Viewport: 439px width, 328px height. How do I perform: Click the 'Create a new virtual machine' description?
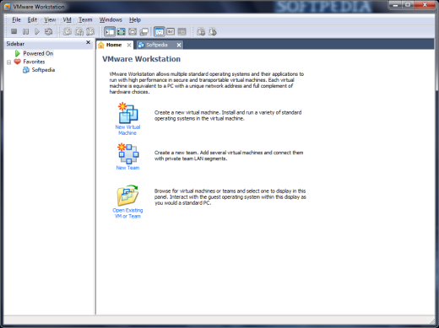click(x=228, y=116)
